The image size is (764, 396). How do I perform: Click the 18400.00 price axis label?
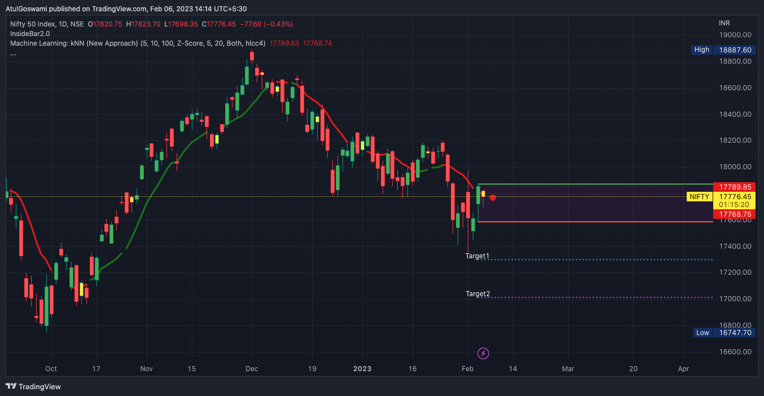coord(735,115)
